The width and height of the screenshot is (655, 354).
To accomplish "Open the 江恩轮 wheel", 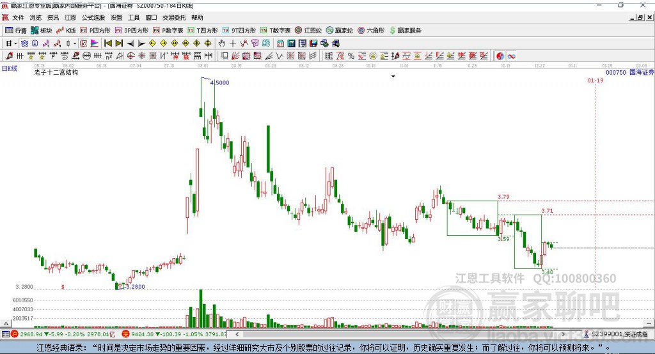I will click(x=308, y=31).
